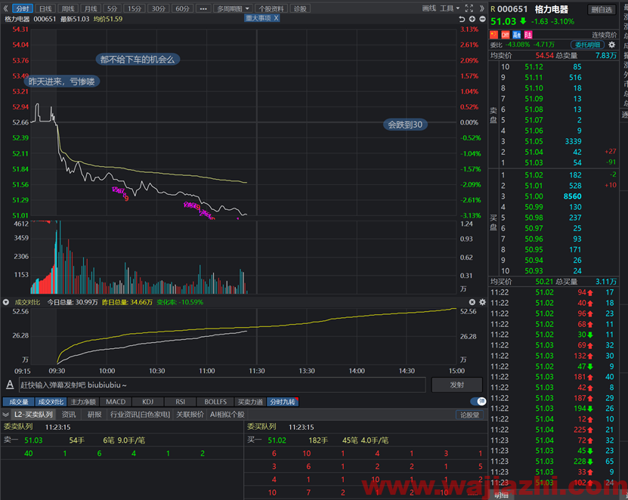Click the bullet comment font style A icon
The width and height of the screenshot is (628, 500).
pyautogui.click(x=10, y=384)
